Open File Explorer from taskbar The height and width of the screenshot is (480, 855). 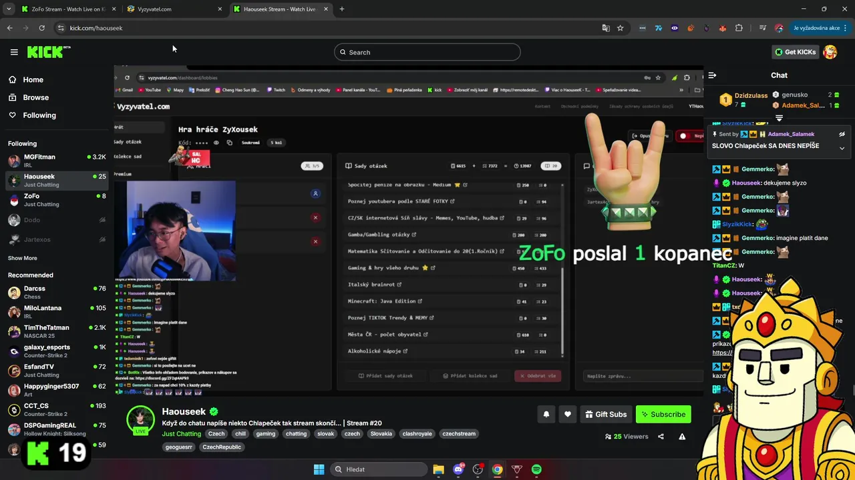click(x=438, y=469)
